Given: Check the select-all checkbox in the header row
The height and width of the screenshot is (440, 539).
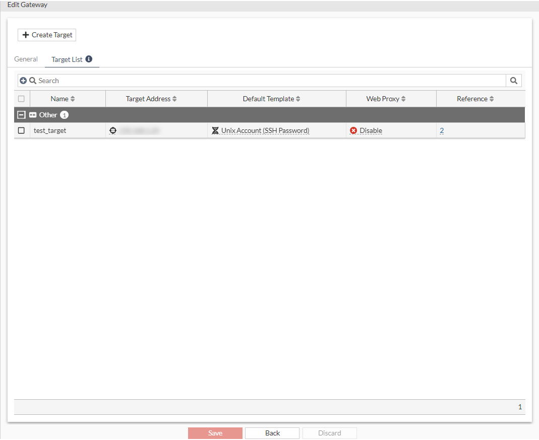Looking at the screenshot, I should click(x=21, y=99).
